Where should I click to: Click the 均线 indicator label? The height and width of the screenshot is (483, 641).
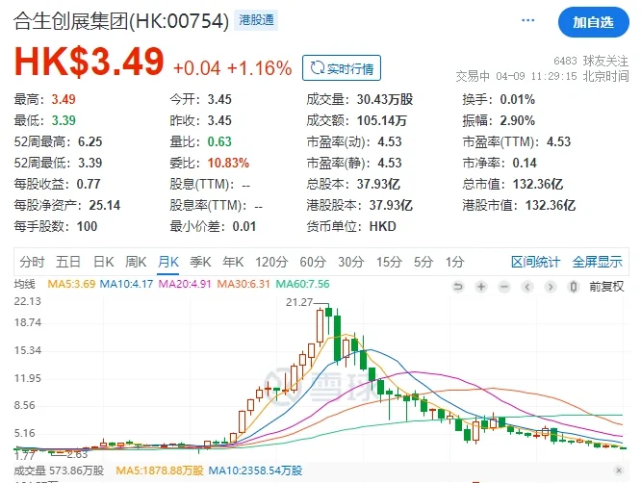point(24,284)
